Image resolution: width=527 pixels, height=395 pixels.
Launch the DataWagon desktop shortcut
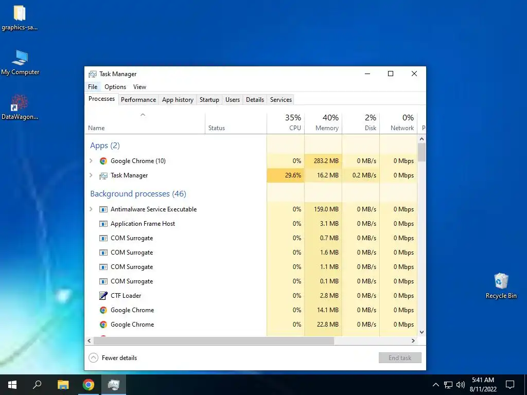tap(20, 107)
